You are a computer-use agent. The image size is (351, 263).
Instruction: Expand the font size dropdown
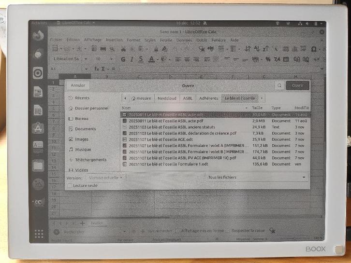tap(111, 59)
